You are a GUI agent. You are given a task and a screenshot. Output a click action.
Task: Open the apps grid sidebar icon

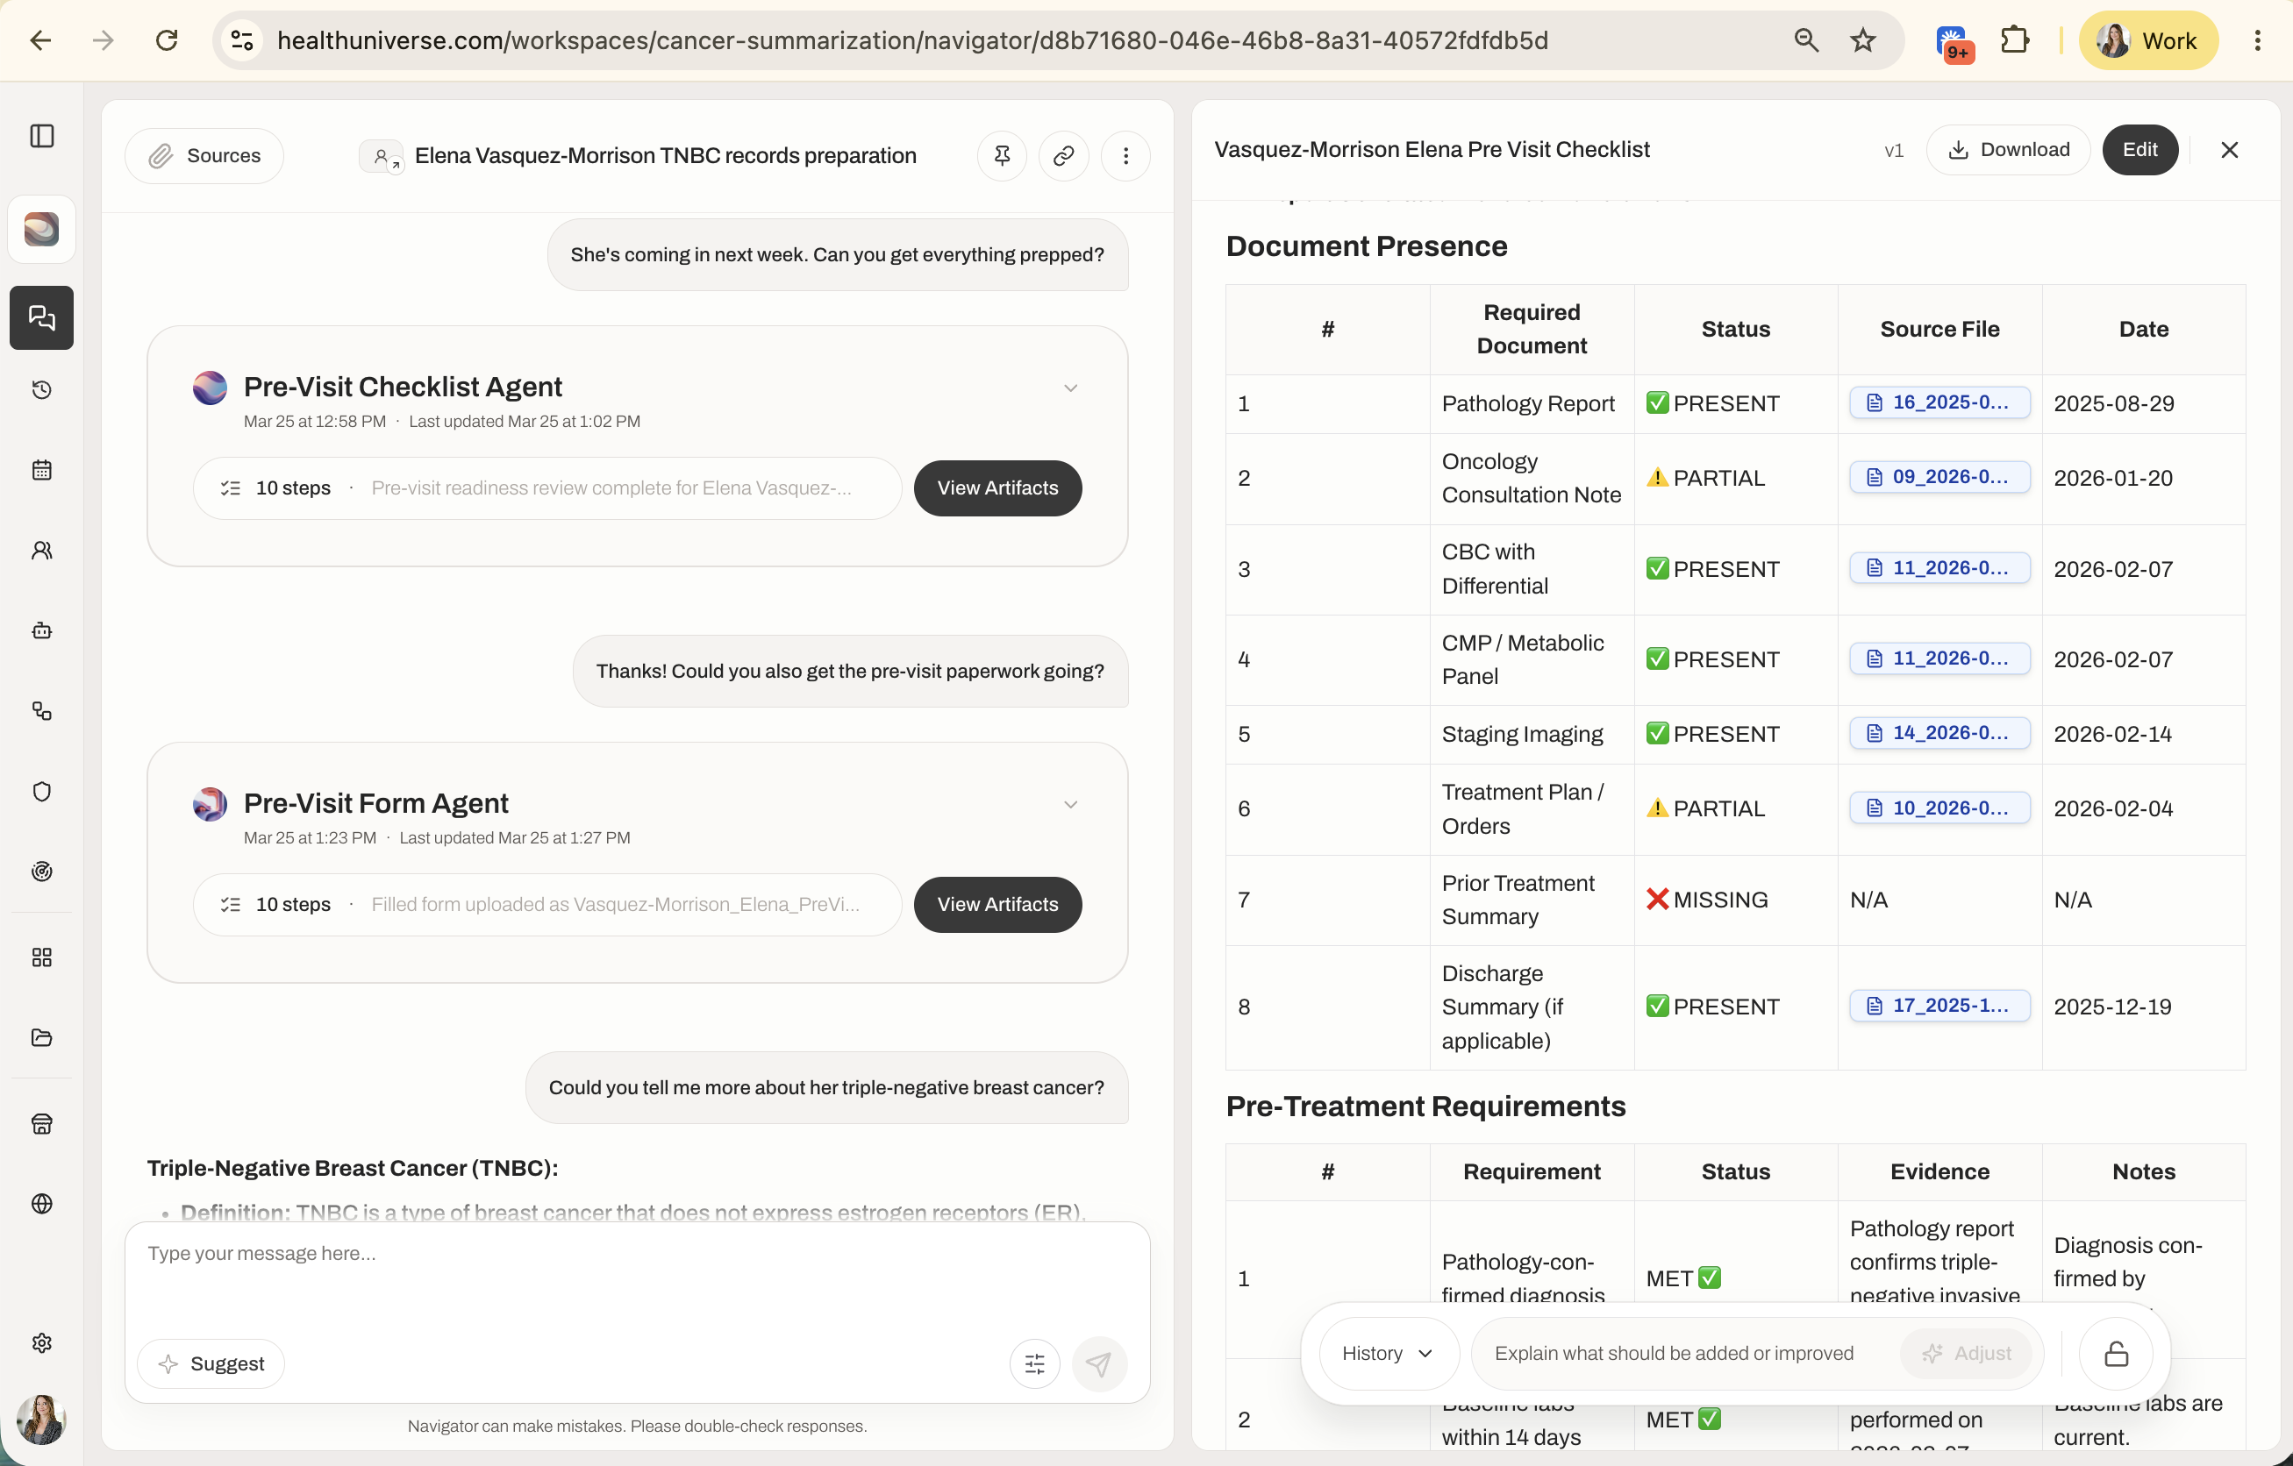coord(42,957)
